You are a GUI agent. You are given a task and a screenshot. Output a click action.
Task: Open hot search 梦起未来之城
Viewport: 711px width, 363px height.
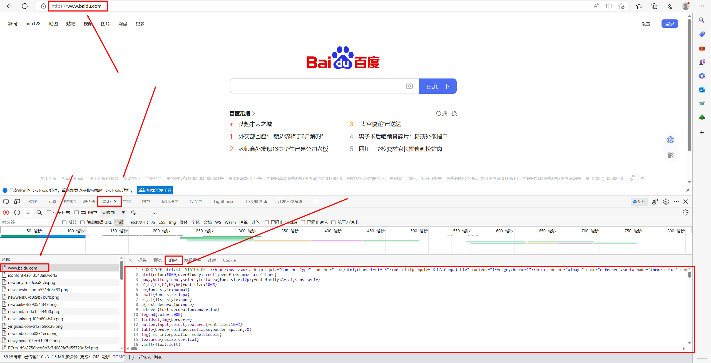point(255,124)
